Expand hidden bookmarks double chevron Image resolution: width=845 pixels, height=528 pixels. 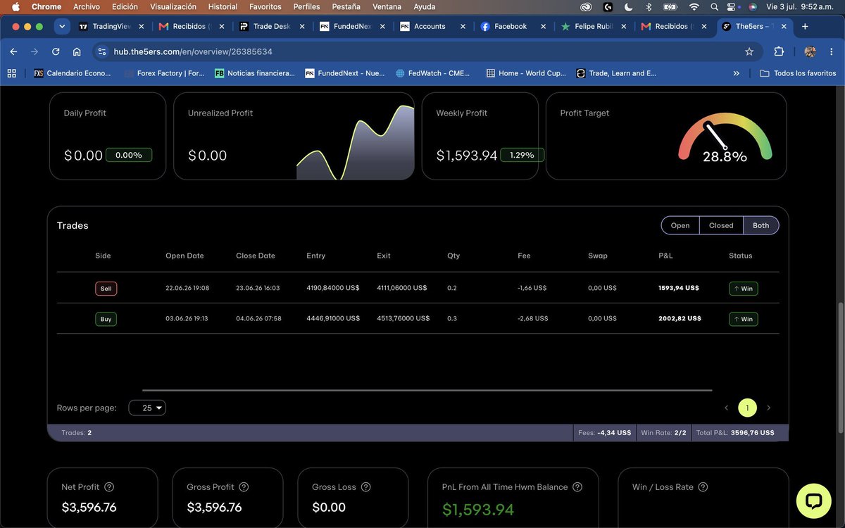coord(736,73)
